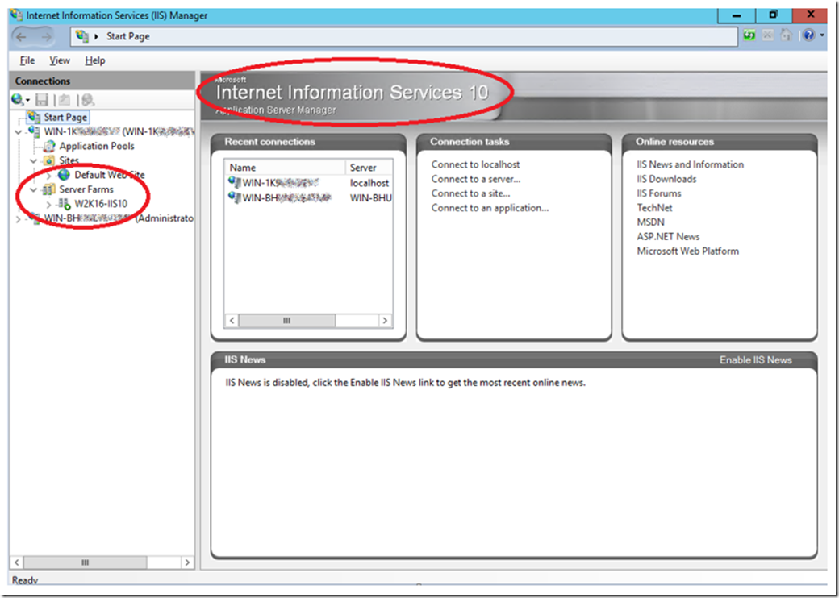Click the Name column header
839x598 pixels.
click(285, 168)
